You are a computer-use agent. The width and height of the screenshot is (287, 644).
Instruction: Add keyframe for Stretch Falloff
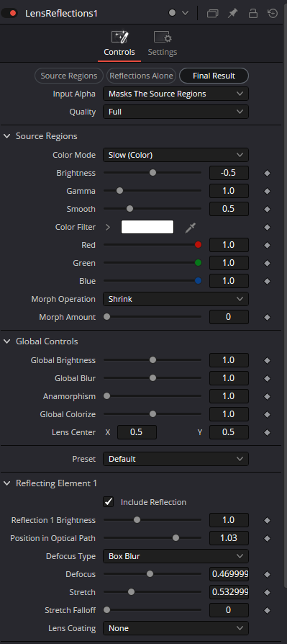click(268, 611)
